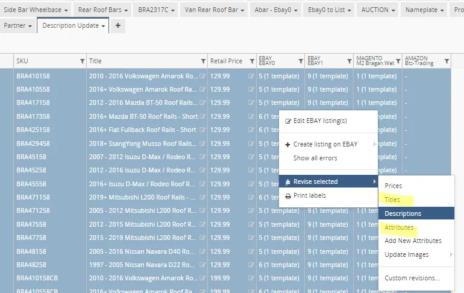Open filter for AMAZON Bts-Trading column
The width and height of the screenshot is (464, 293).
tap(447, 61)
